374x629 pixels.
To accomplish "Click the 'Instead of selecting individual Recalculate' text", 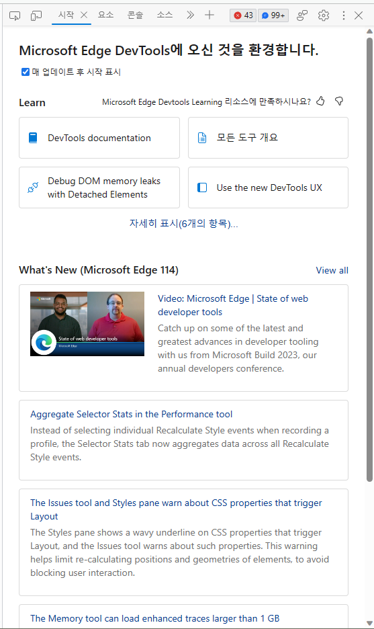I will [179, 444].
